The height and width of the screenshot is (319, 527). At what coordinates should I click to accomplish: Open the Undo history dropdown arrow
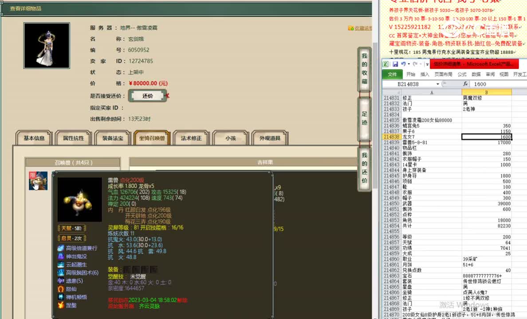tap(409, 64)
